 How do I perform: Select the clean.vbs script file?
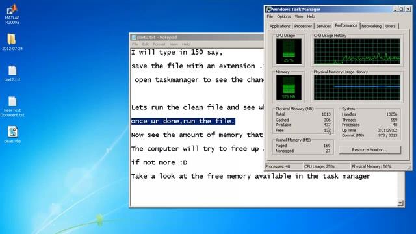(x=12, y=135)
